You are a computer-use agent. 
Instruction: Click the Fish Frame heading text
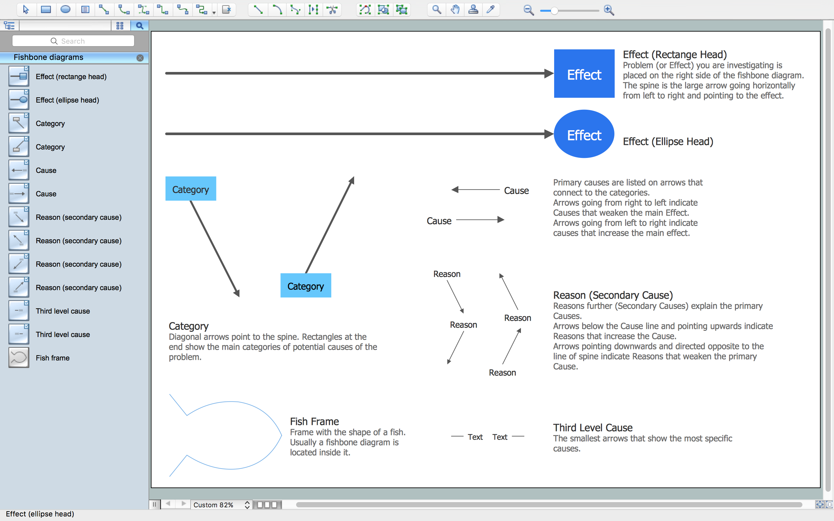(314, 421)
